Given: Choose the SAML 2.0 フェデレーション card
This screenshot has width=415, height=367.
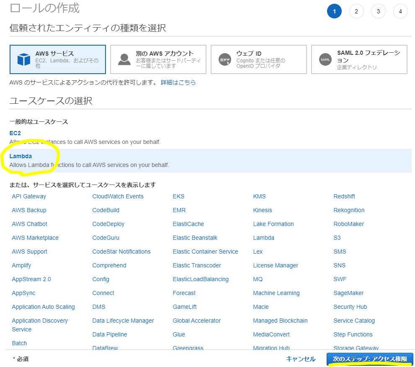Looking at the screenshot, I should [x=359, y=59].
